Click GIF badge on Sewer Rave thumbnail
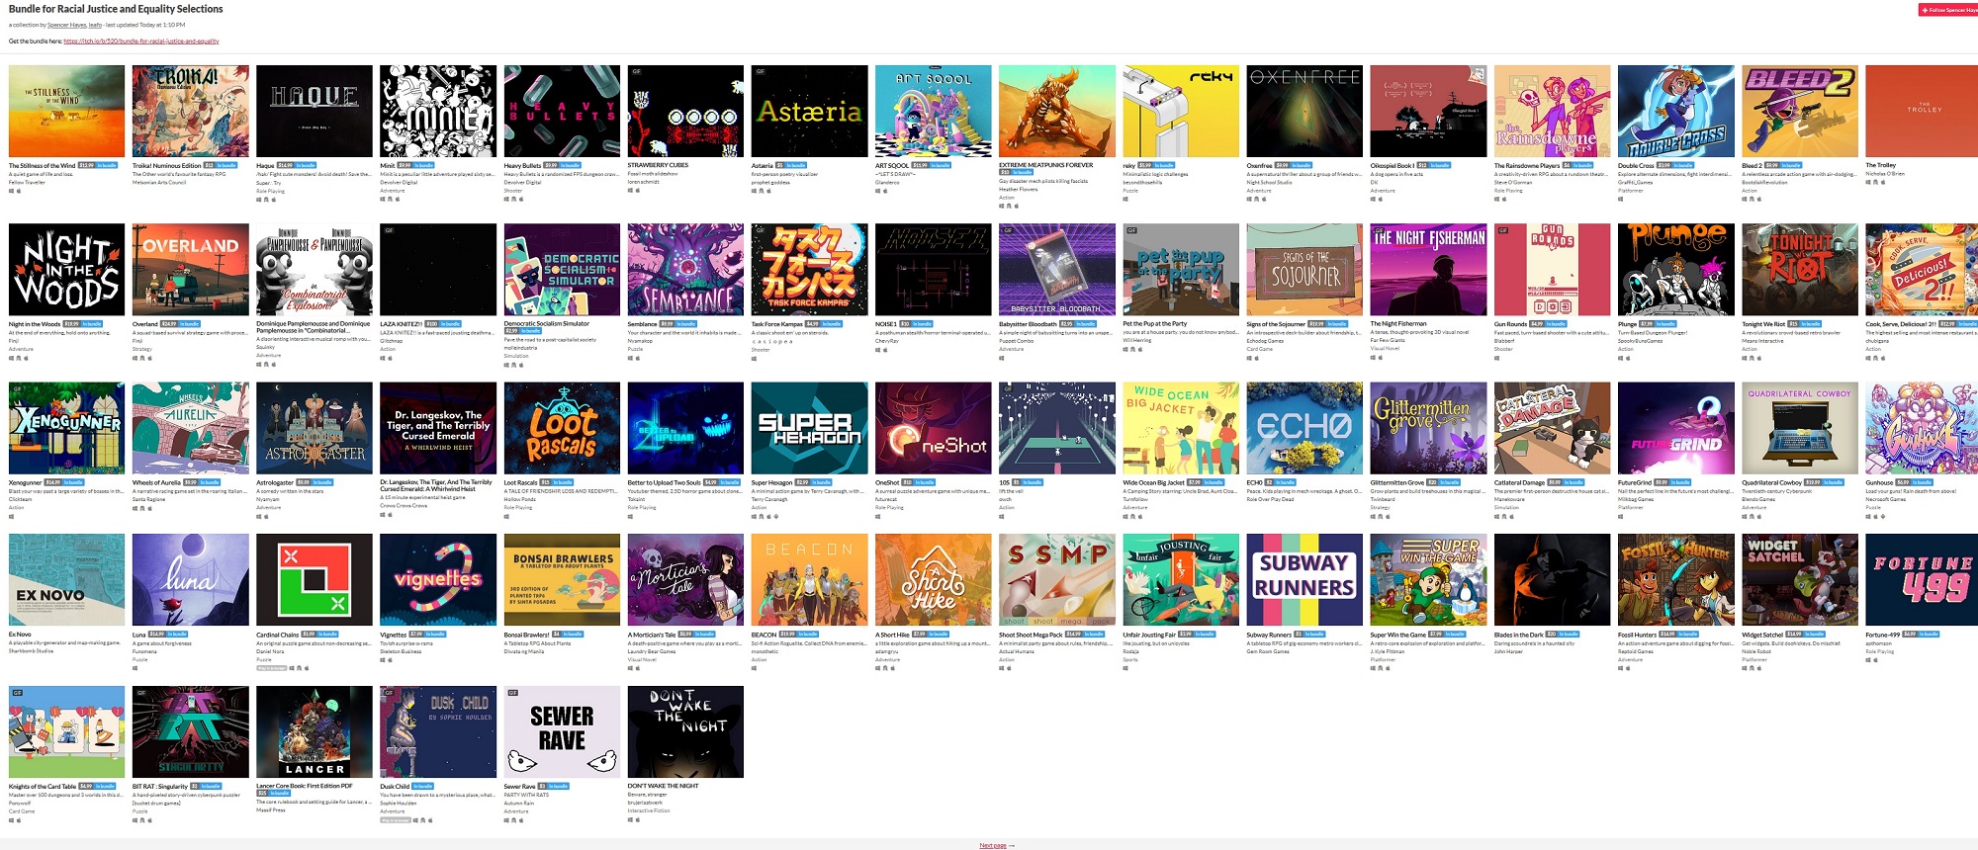1978x850 pixels. click(512, 693)
